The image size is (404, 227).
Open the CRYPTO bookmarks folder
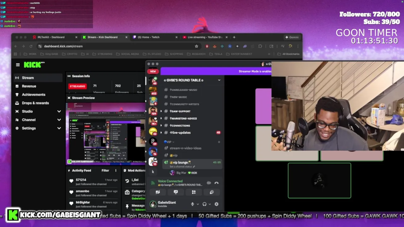[x=70, y=54]
